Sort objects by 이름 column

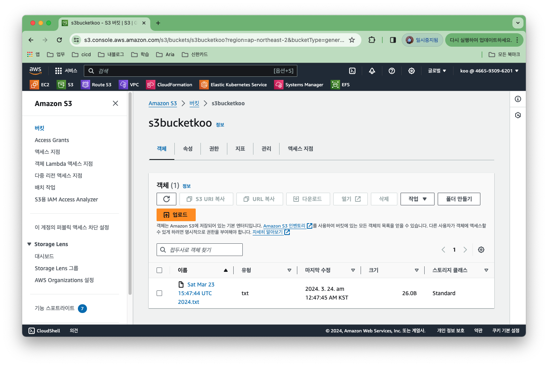(226, 270)
